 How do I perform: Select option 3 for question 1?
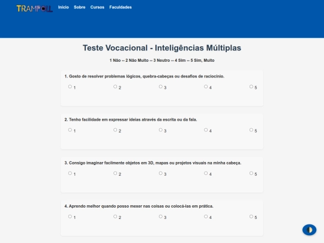pyautogui.click(x=161, y=86)
